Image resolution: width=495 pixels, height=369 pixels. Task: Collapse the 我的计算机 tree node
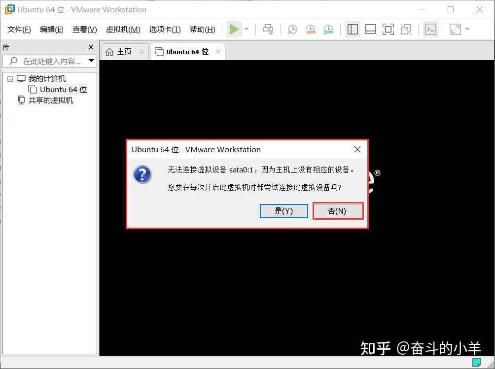tap(10, 78)
